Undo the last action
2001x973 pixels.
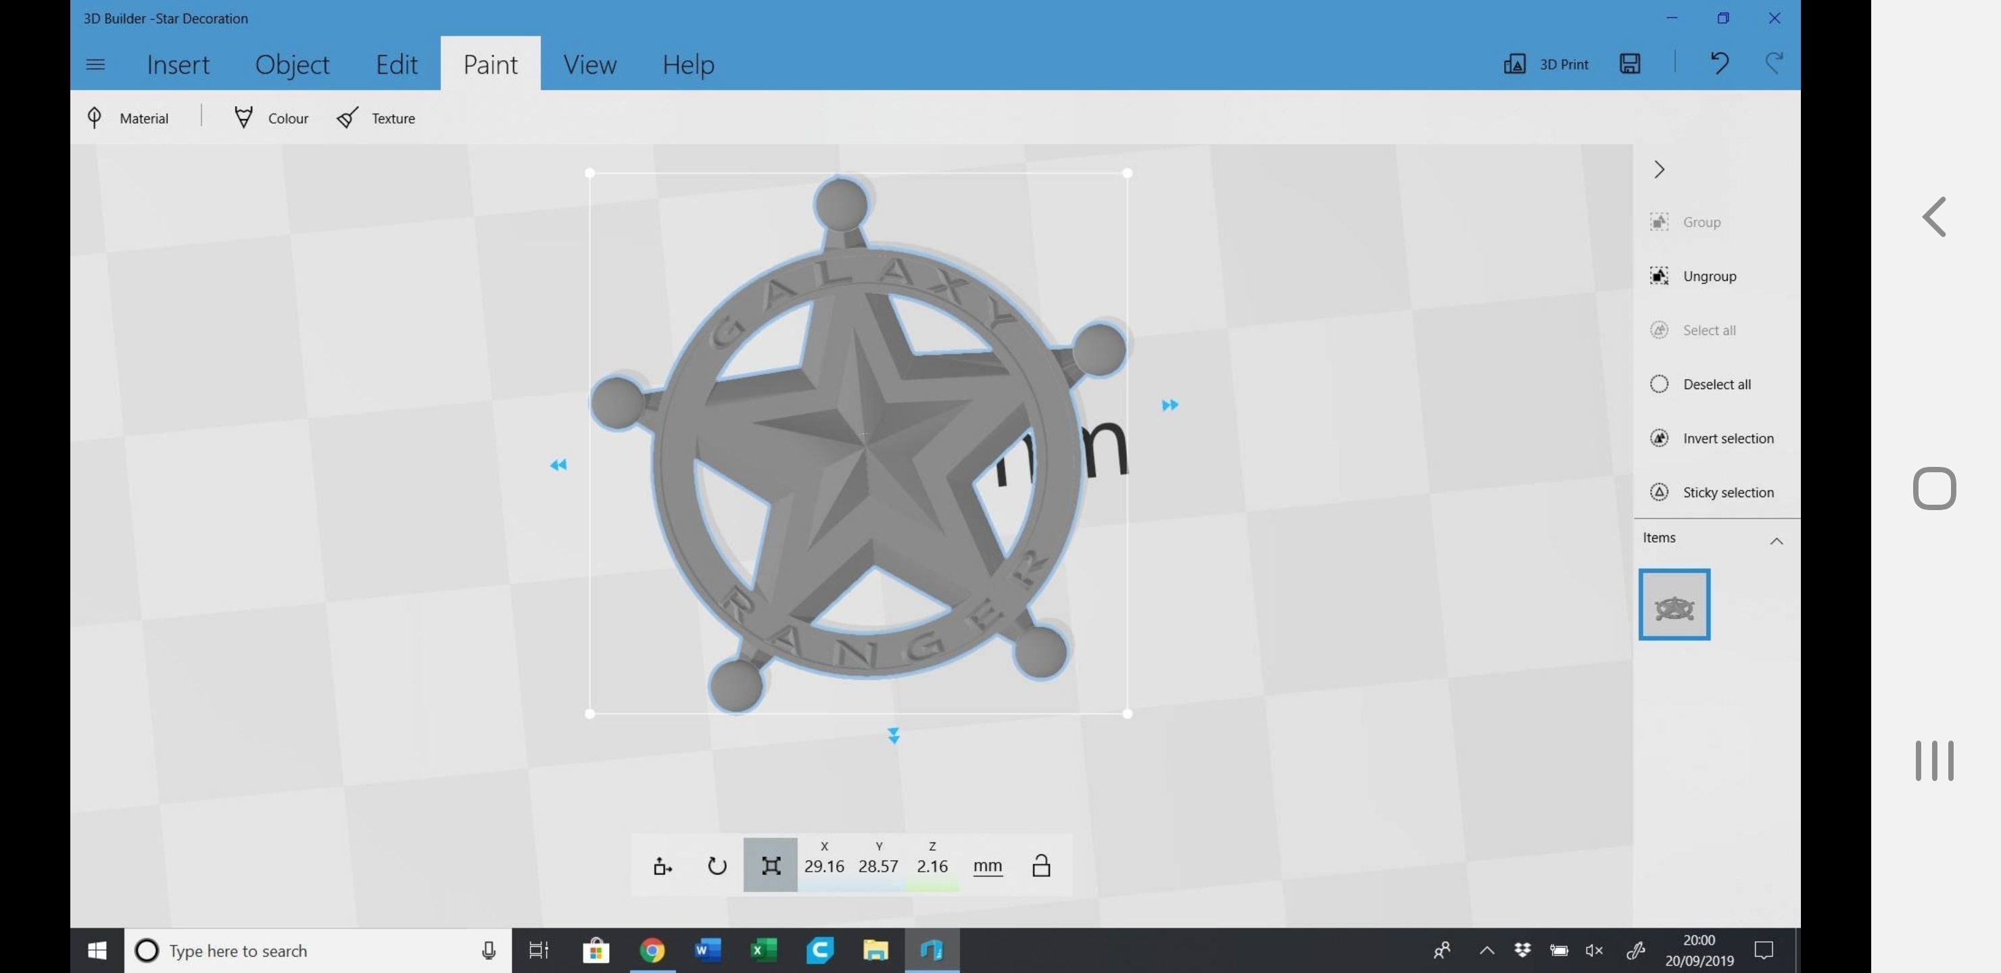[1719, 64]
